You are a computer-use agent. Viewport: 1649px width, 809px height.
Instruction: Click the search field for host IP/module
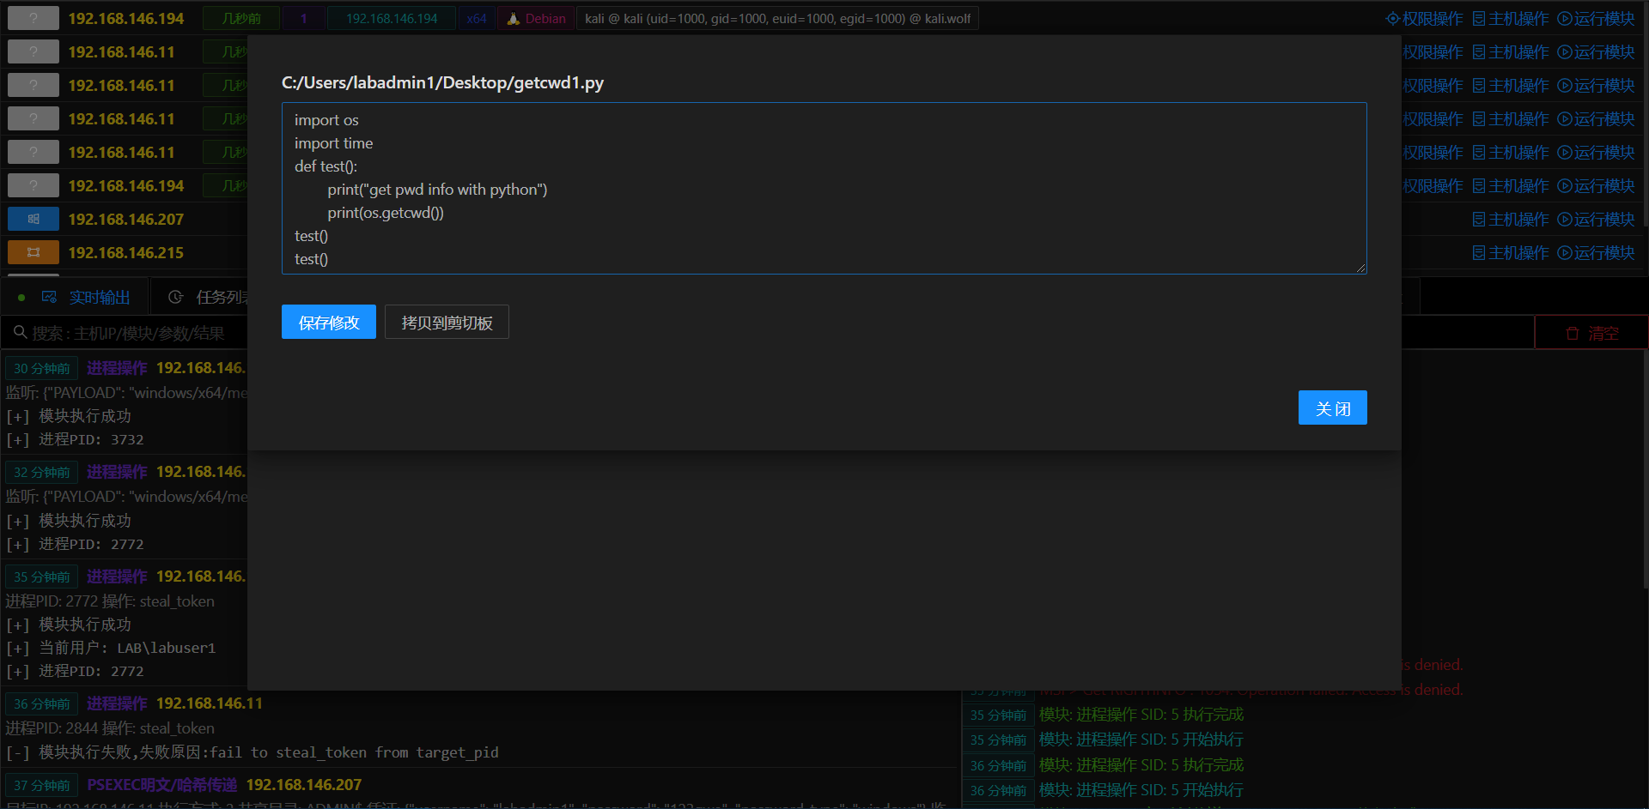point(129,333)
